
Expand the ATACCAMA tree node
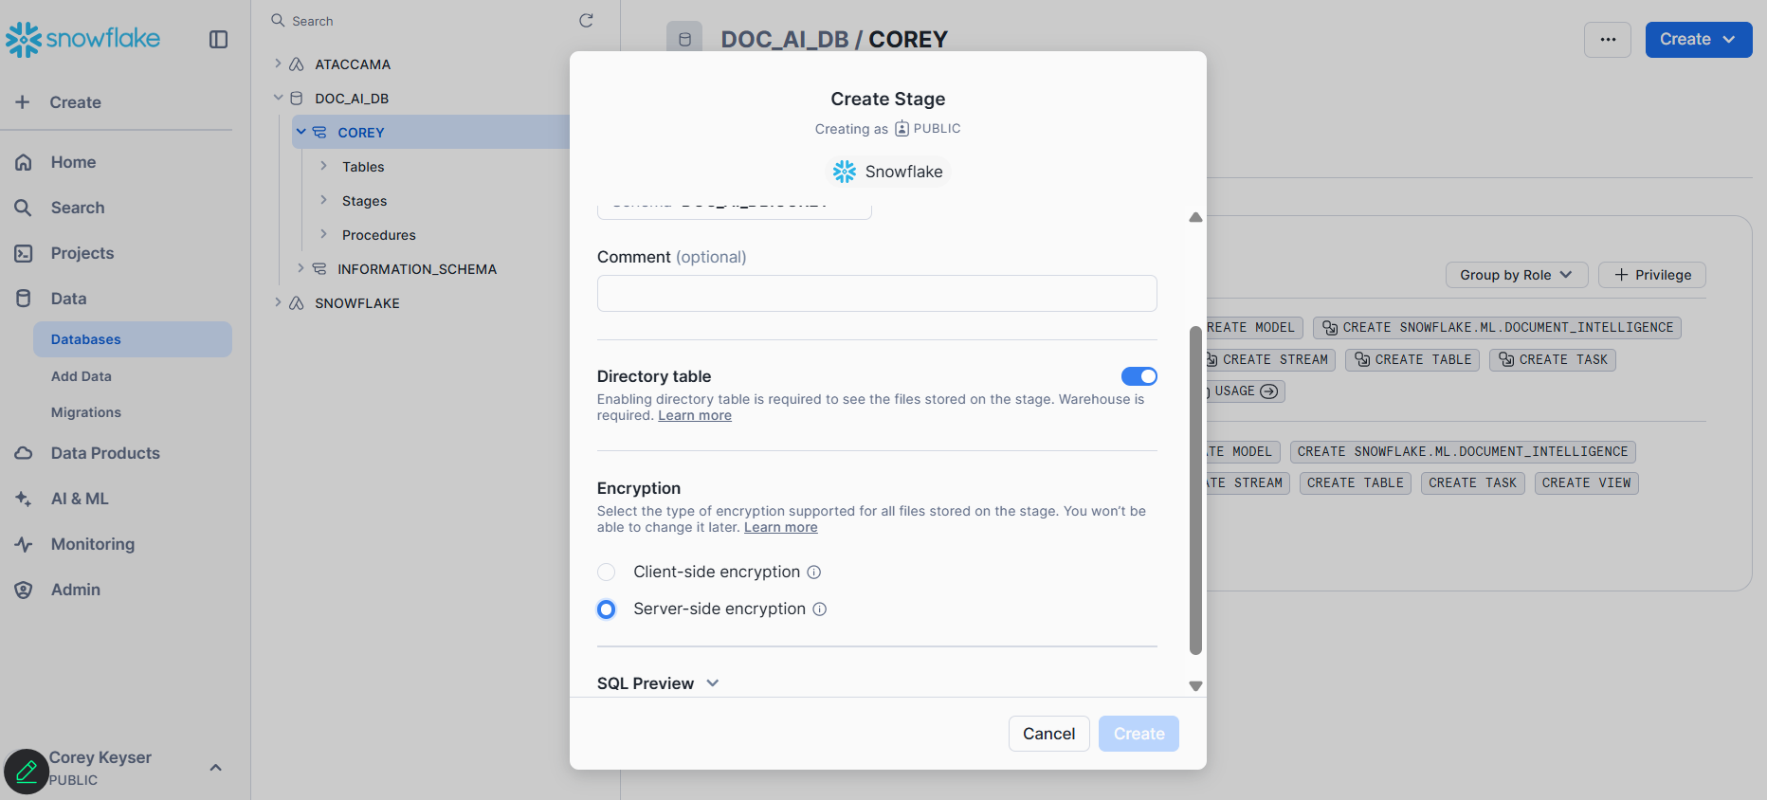click(278, 64)
